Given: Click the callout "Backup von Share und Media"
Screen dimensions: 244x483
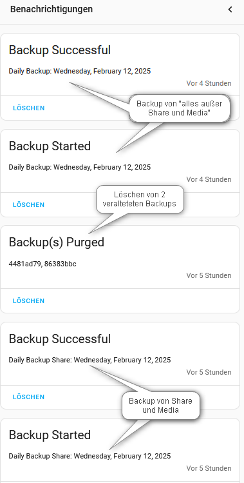Looking at the screenshot, I should (x=160, y=406).
